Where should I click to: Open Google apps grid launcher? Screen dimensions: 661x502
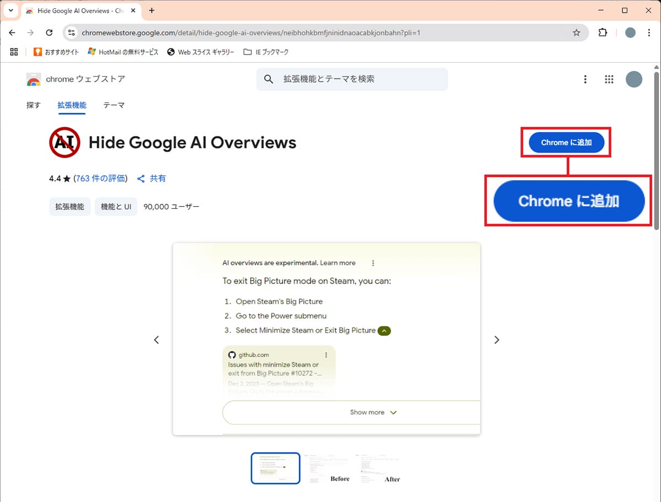[x=609, y=79]
